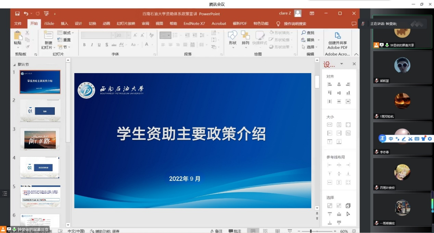Image resolution: width=434 pixels, height=233 pixels.
Task: Click the New Slide (新建幻灯片) icon
Action: pyautogui.click(x=48, y=35)
